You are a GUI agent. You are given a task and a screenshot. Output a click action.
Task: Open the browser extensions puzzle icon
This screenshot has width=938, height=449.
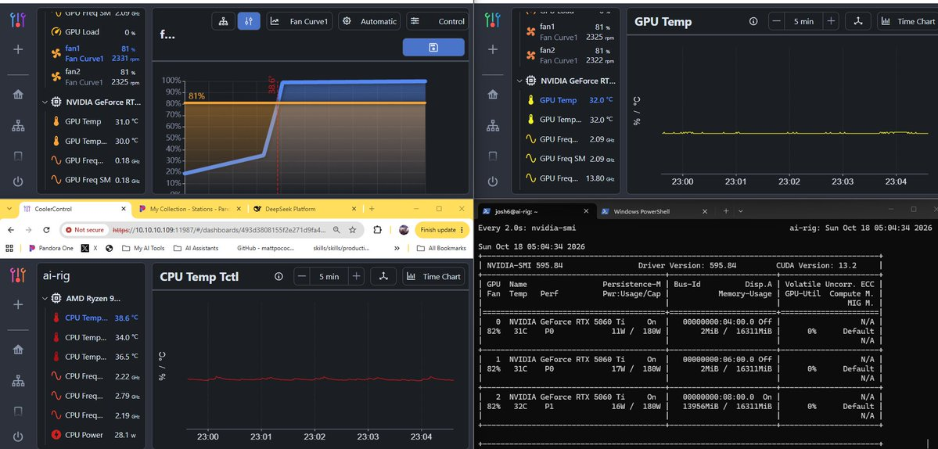(x=378, y=229)
